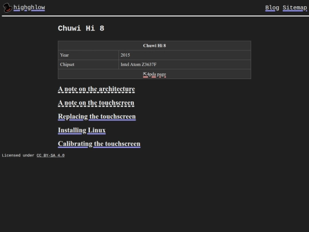Jump to A note on the touchscreen

click(x=96, y=103)
